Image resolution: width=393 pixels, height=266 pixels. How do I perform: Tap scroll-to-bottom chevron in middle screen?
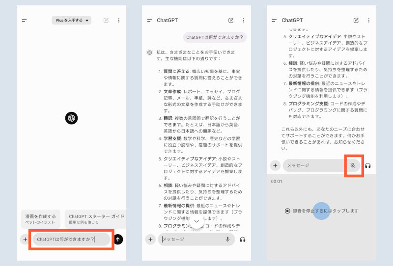click(x=196, y=221)
